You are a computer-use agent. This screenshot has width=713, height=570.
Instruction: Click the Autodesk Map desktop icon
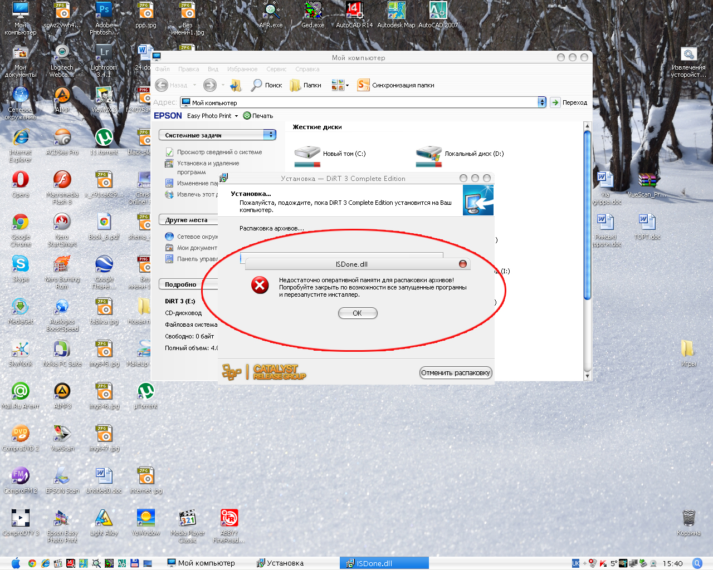[x=396, y=15]
